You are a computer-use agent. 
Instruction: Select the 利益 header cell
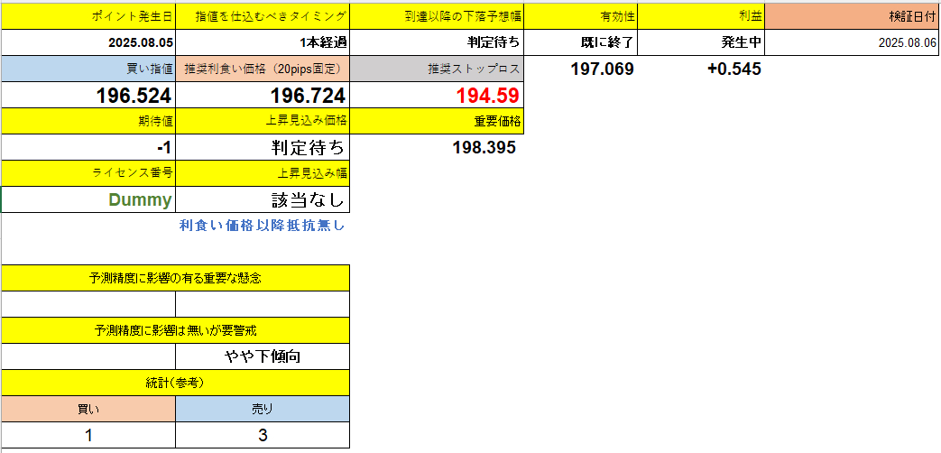702,16
